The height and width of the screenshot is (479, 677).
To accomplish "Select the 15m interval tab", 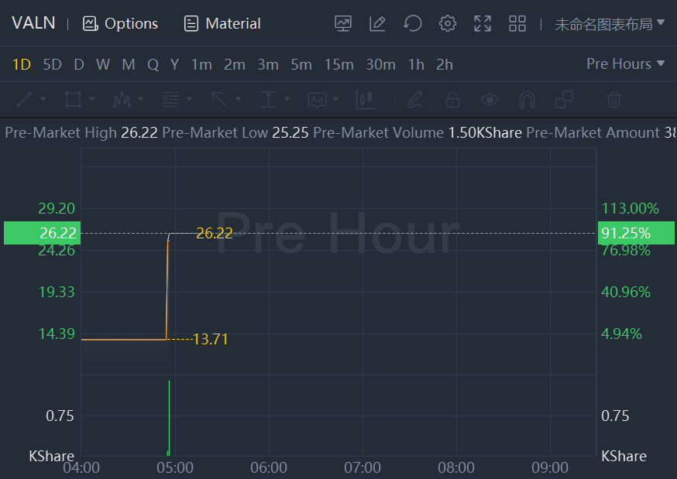I will click(338, 65).
